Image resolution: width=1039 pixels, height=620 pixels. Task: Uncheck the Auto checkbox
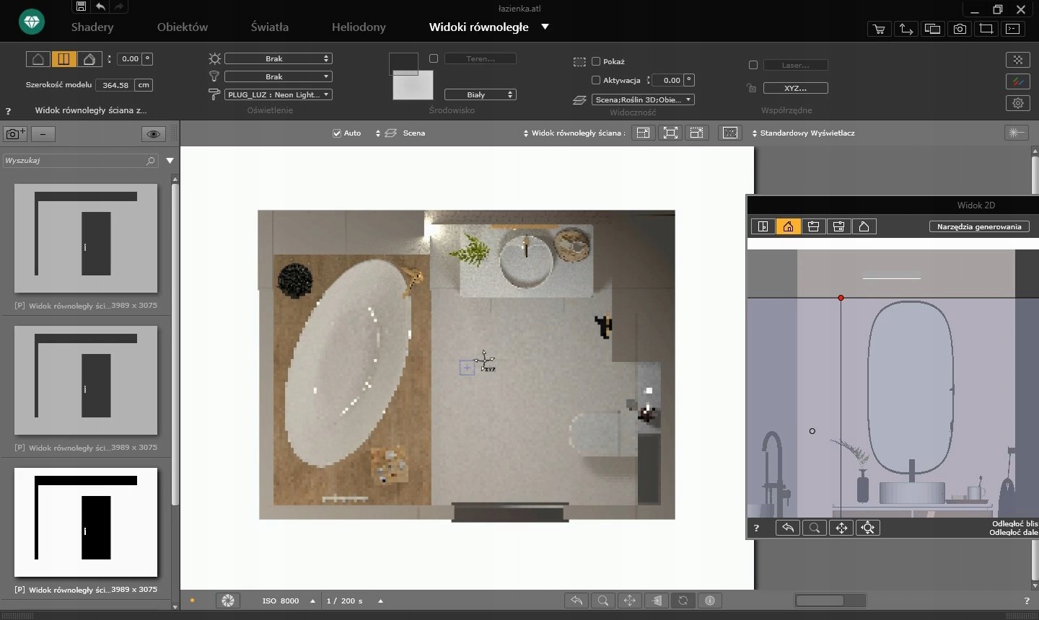(337, 133)
